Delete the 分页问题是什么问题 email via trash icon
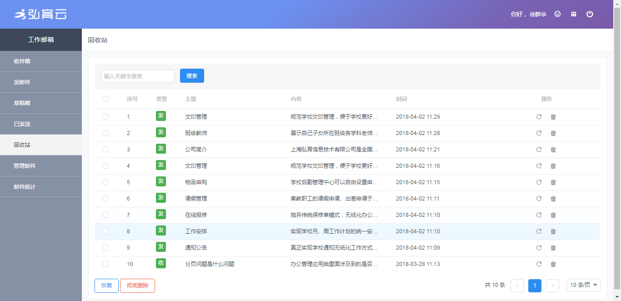Screen dimensions: 621x301 pos(553,264)
